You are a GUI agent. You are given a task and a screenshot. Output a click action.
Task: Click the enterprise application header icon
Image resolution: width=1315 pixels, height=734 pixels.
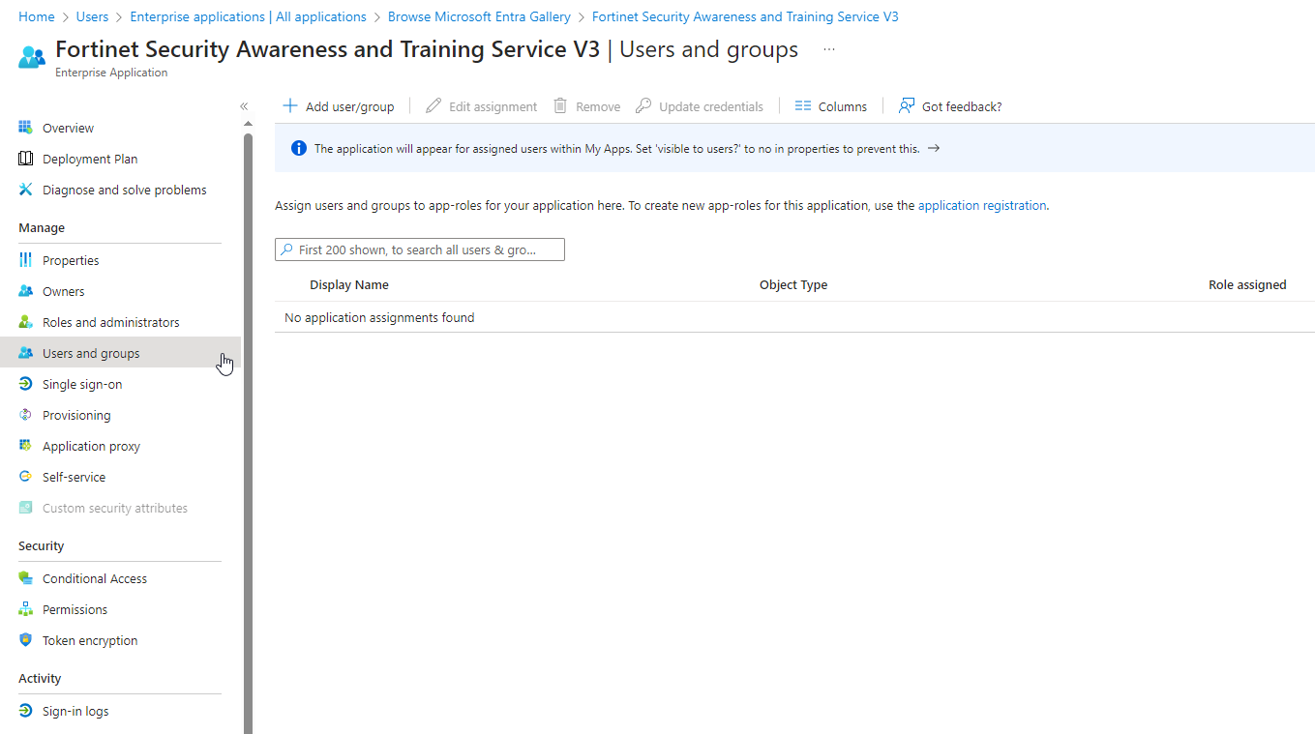32,57
